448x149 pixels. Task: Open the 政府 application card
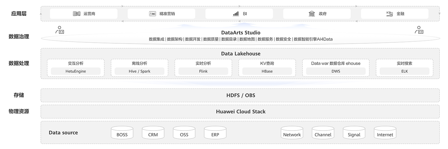click(x=317, y=14)
